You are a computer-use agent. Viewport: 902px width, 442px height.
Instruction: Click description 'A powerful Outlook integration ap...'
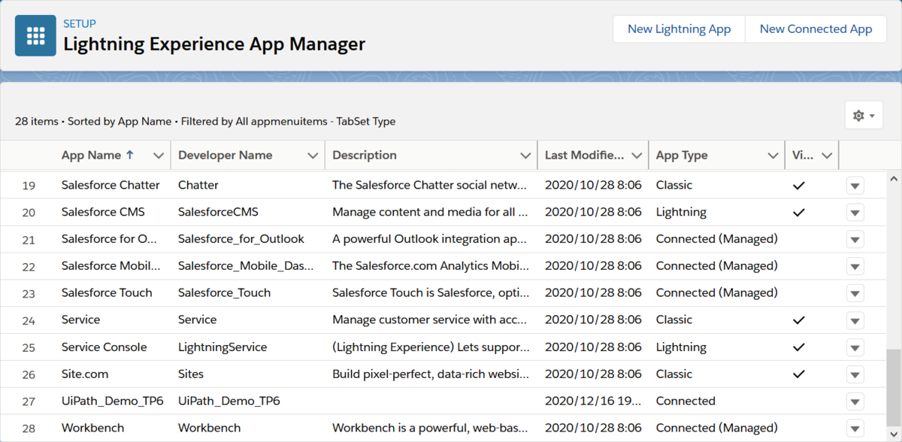point(430,239)
